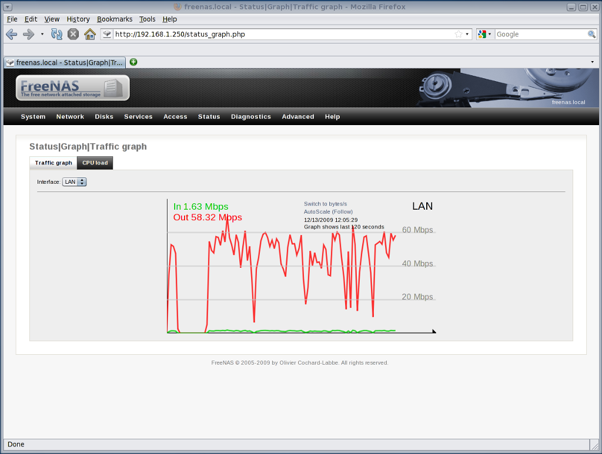Open the Diagnostics menu in FreeNAS navigation
602x454 pixels.
250,117
